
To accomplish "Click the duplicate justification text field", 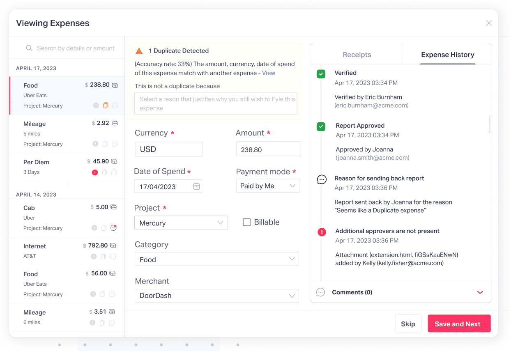I will (x=215, y=103).
